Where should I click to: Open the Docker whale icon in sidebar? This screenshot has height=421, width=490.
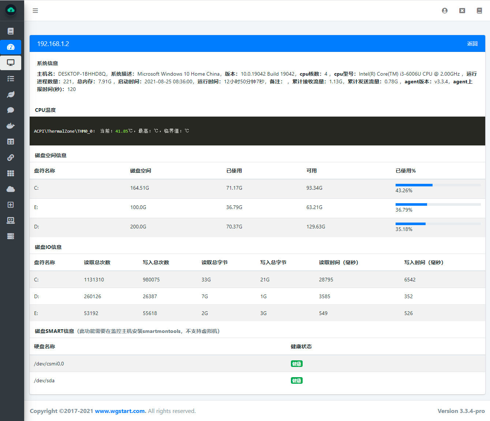(11, 126)
